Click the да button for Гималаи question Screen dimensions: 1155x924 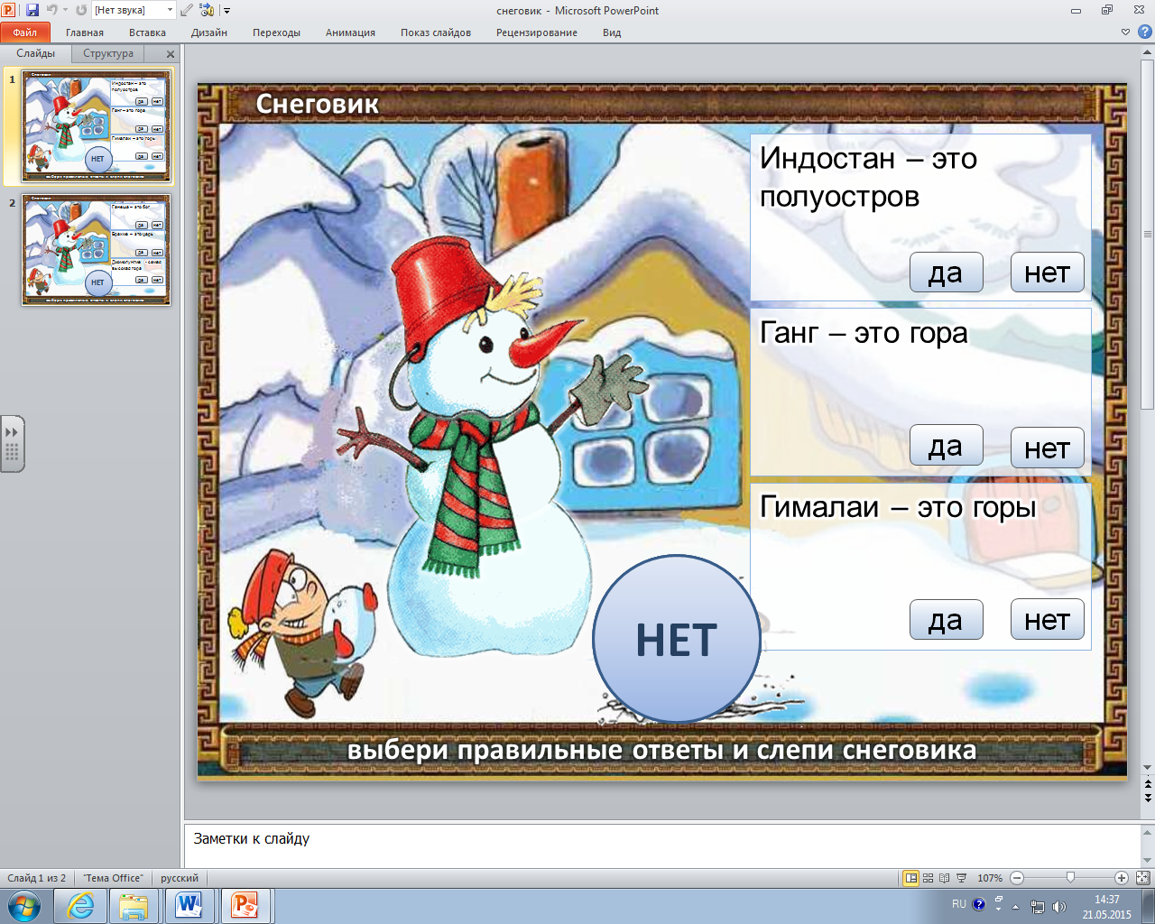pos(946,620)
